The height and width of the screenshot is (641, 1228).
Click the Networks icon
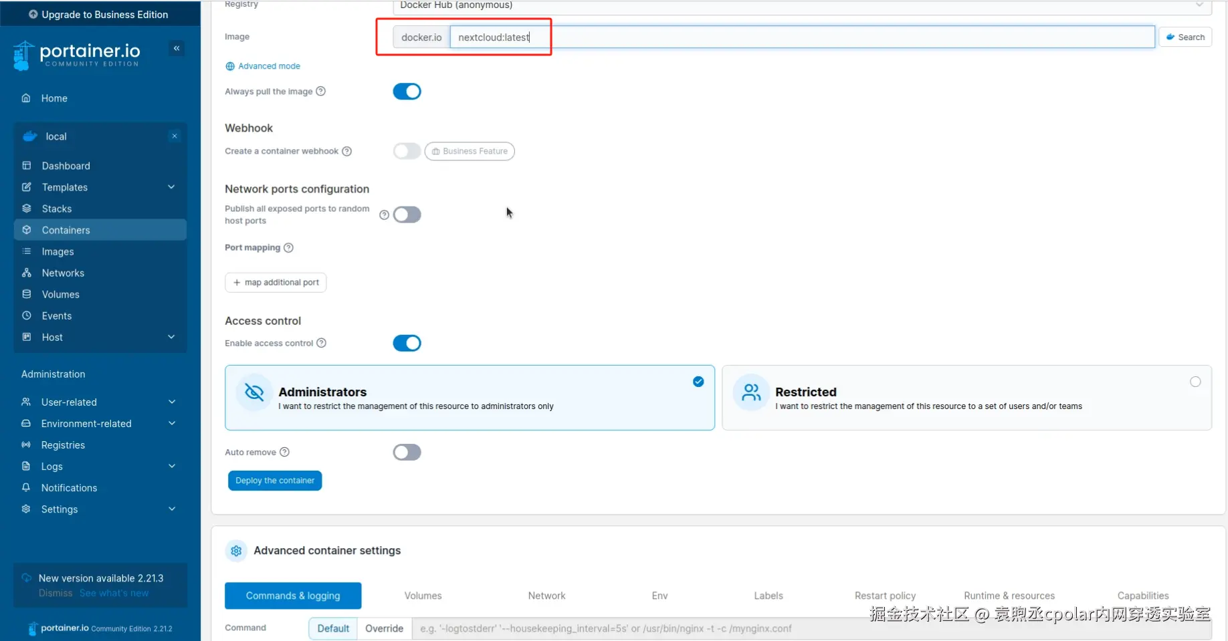[27, 273]
